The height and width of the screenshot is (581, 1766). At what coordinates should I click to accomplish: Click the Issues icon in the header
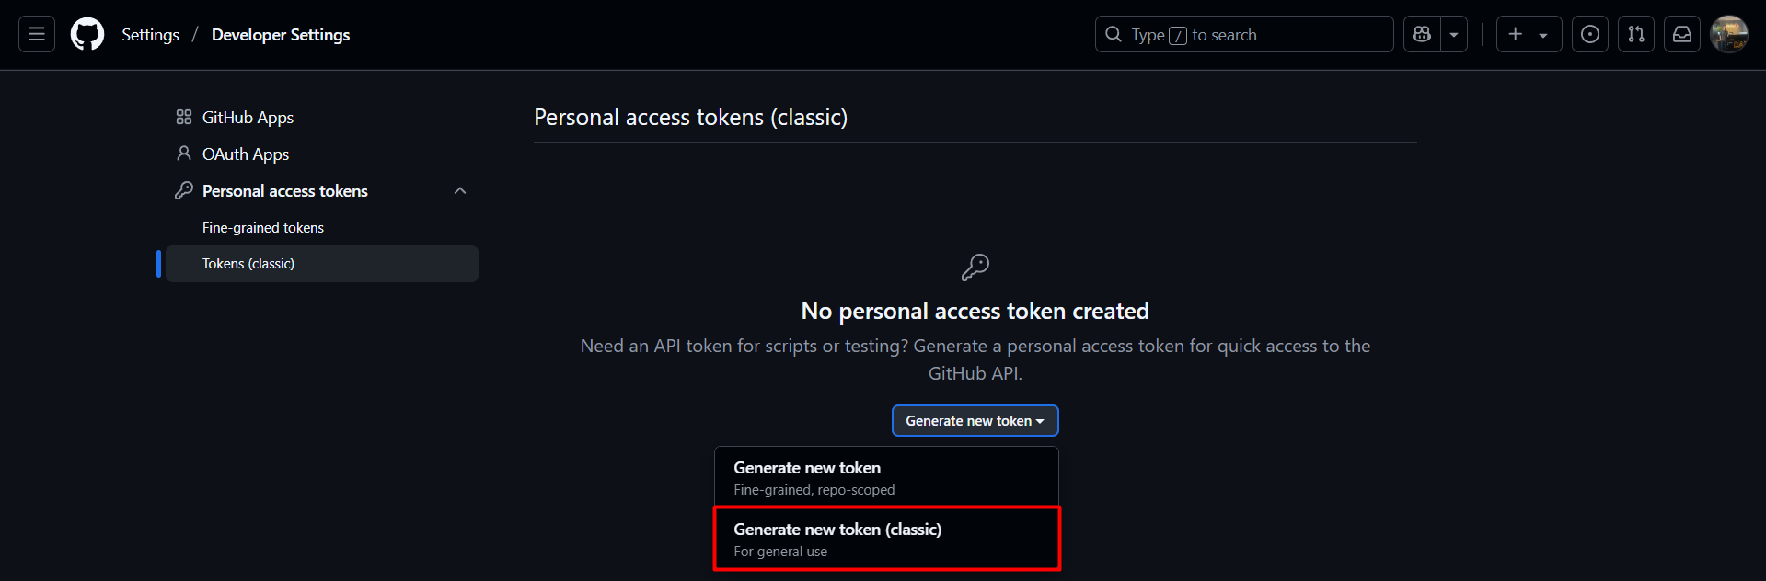[1589, 34]
